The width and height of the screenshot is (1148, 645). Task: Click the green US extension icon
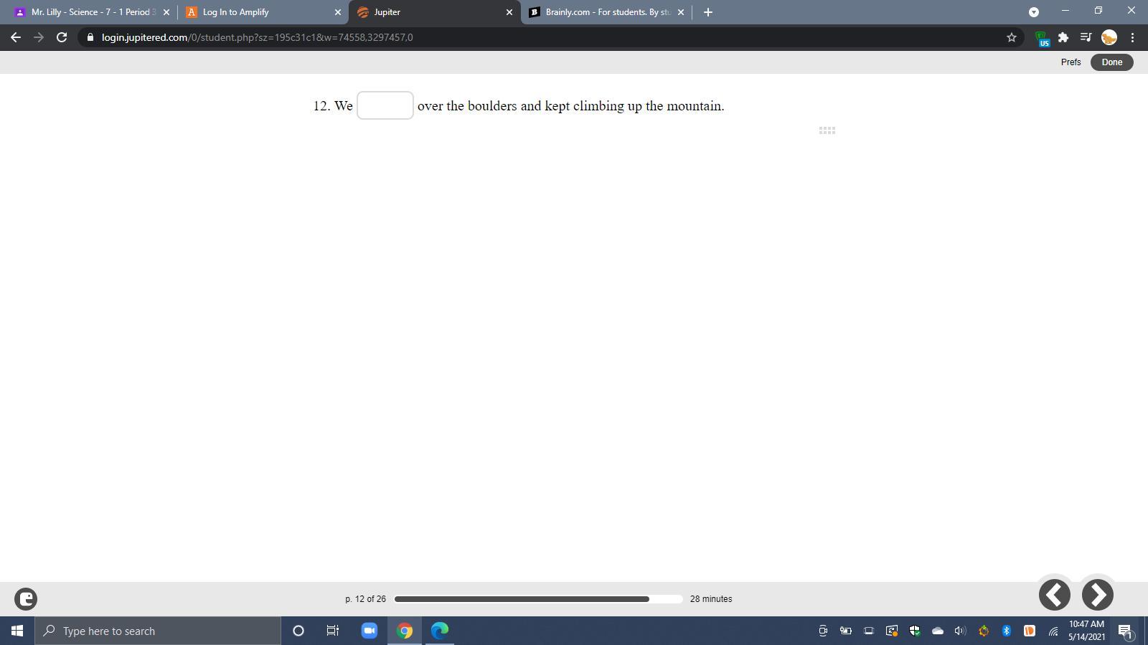pos(1043,38)
